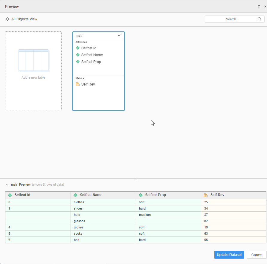Click the Cancel button
The width and height of the screenshot is (267, 264).
[257, 255]
